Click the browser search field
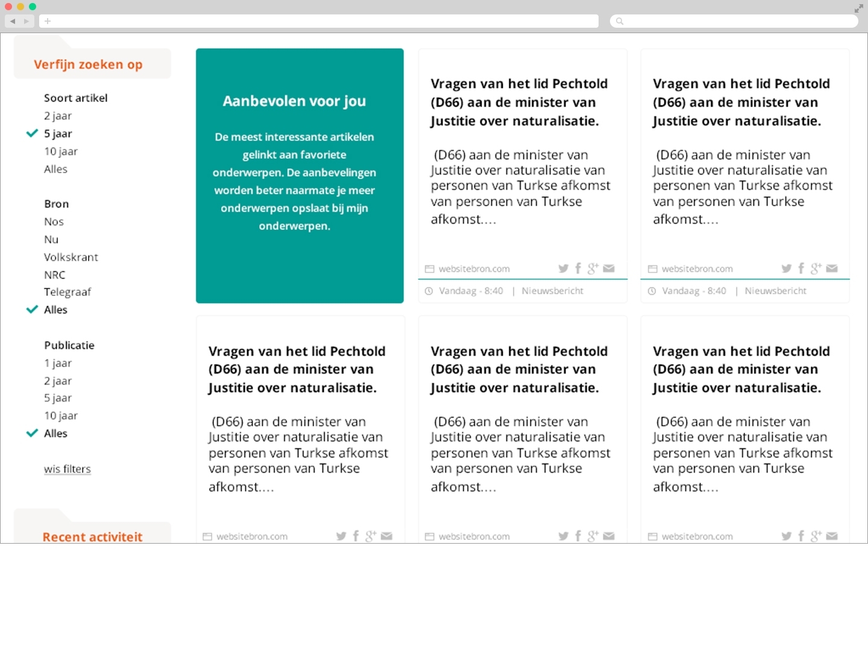This screenshot has width=868, height=663. pos(734,21)
